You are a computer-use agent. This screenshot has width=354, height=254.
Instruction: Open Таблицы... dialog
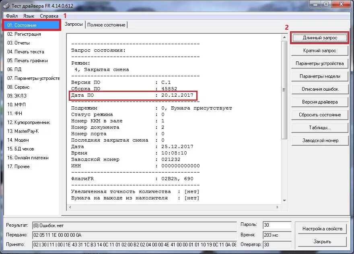[320, 128]
